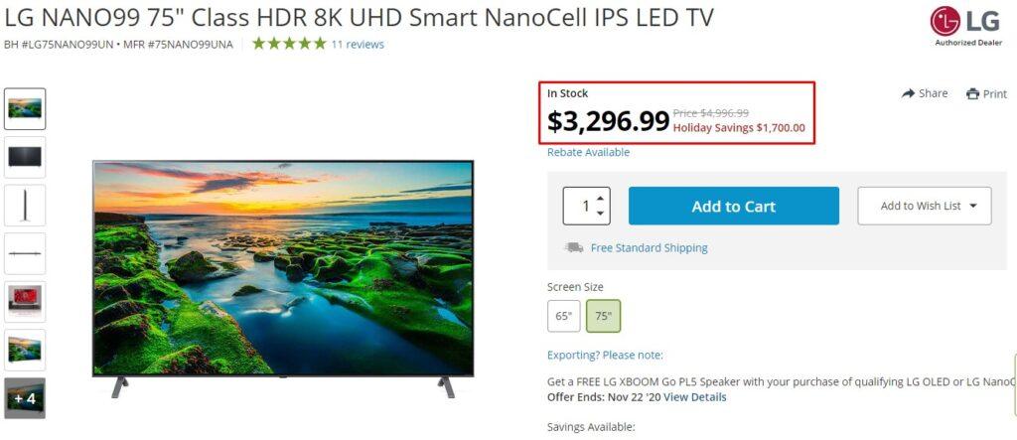1017x440 pixels.
Task: Open the Rebate Available link
Action: pos(588,152)
